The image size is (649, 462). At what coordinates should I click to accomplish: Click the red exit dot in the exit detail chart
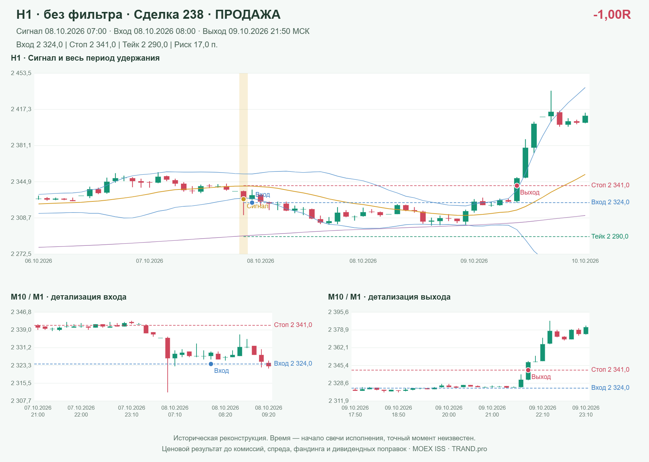(528, 370)
